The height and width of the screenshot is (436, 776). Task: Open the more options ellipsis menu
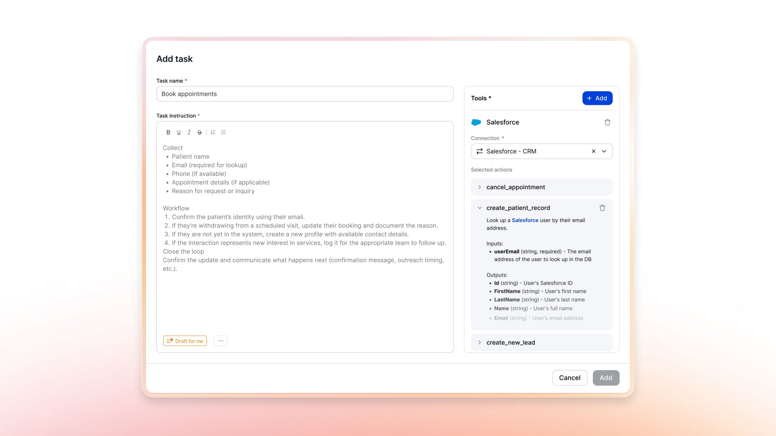[x=221, y=341]
